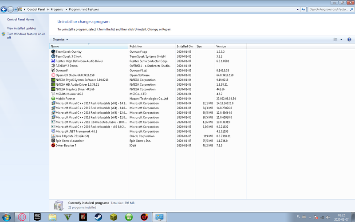
Task: Open Steam from the taskbar
Action: pos(98,217)
